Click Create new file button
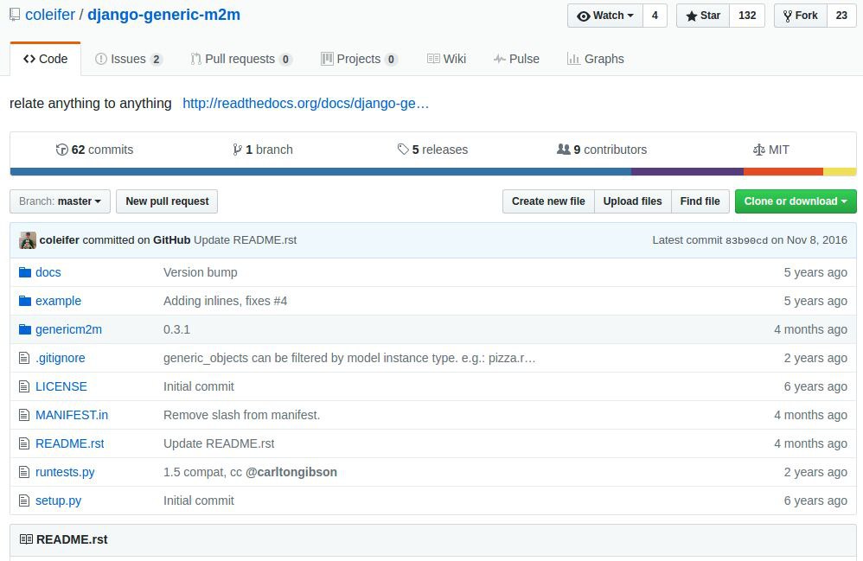 click(x=548, y=201)
